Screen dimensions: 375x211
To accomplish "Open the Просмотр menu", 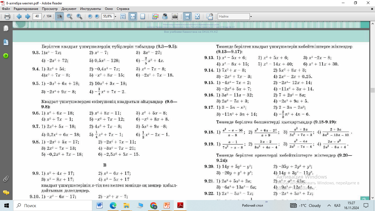I will click(50, 9).
